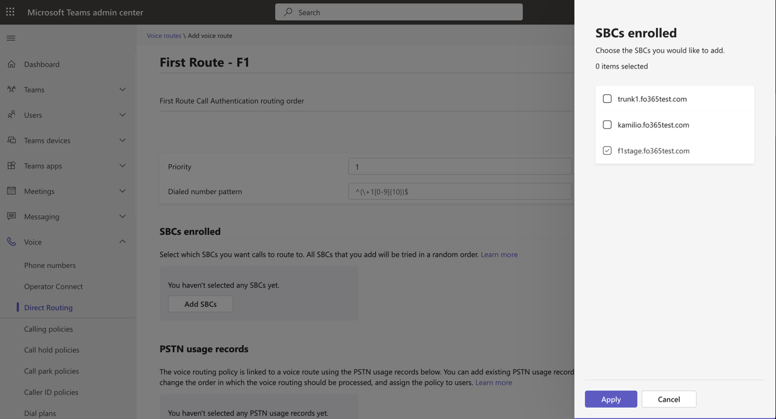Click the Add SBCs button
The height and width of the screenshot is (419, 776).
click(x=200, y=304)
